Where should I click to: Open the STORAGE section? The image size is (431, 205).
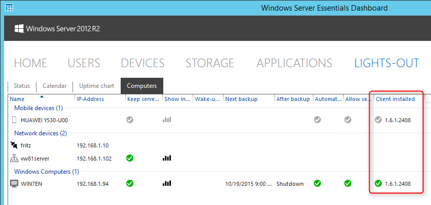pyautogui.click(x=210, y=63)
